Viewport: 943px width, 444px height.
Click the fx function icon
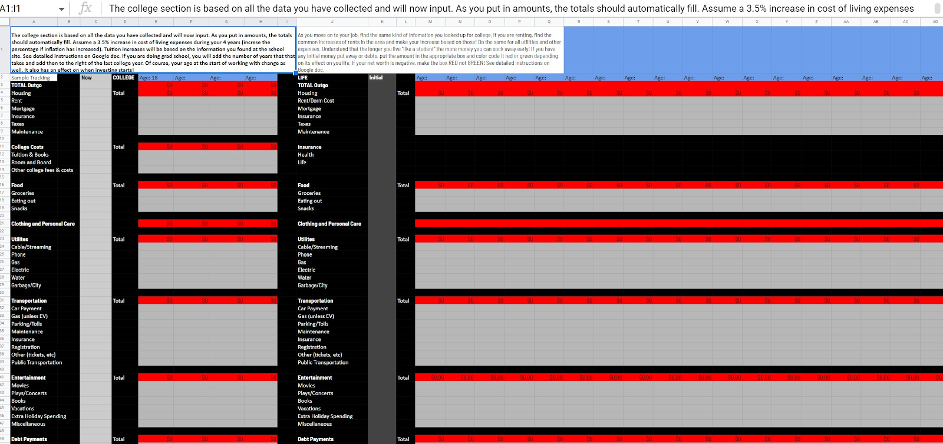coord(85,8)
